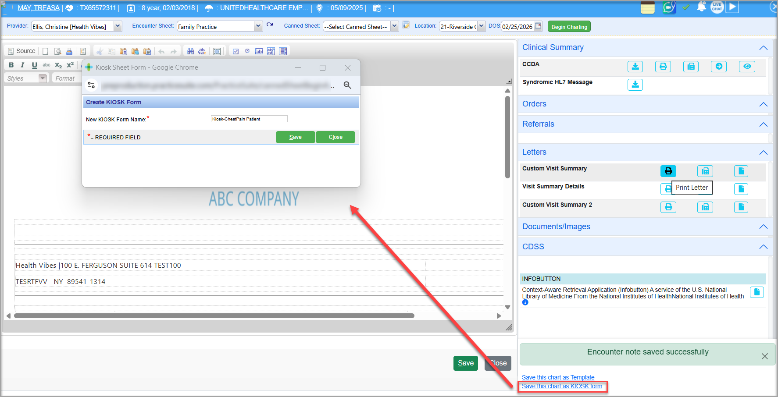
Task: Expand the editor Styles dropdown
Action: pos(43,78)
